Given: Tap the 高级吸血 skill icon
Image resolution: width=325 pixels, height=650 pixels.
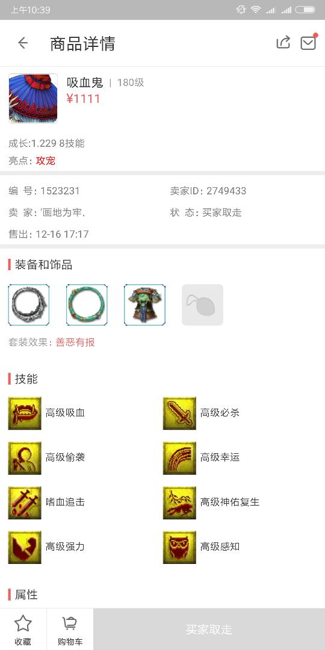Looking at the screenshot, I should pyautogui.click(x=25, y=413).
